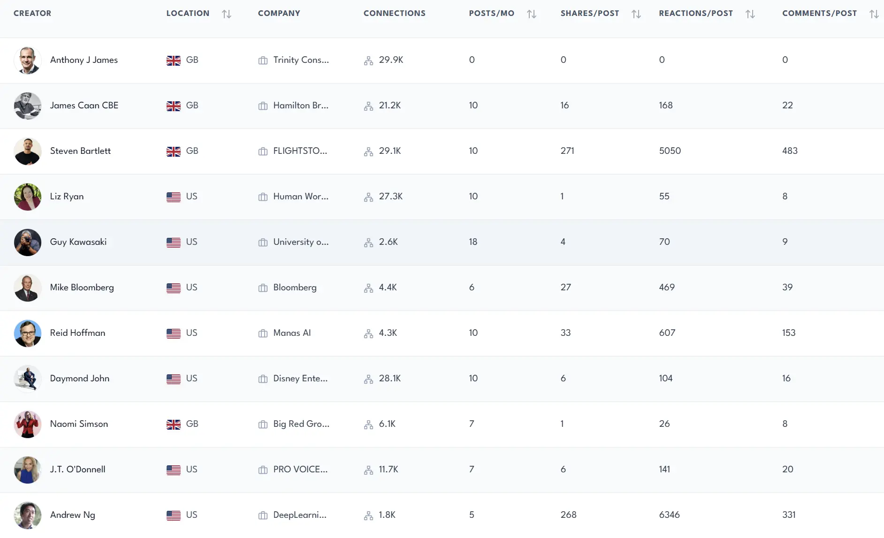Screen dimensions: 884x538
Task: Click the connections network icon beside 29.9K
Action: point(368,61)
